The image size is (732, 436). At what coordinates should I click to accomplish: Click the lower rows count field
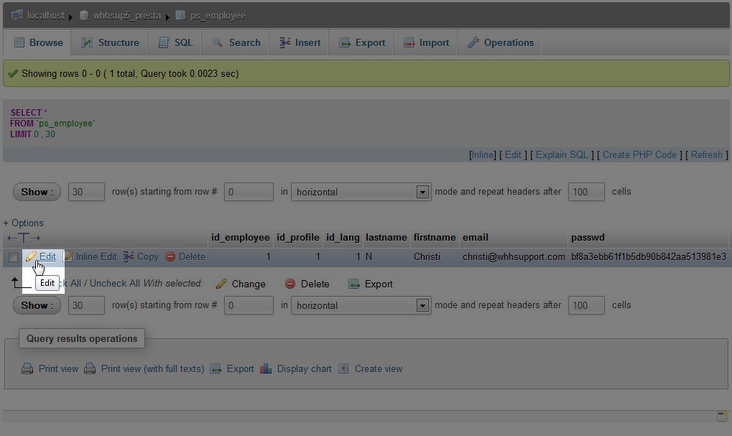pos(86,305)
